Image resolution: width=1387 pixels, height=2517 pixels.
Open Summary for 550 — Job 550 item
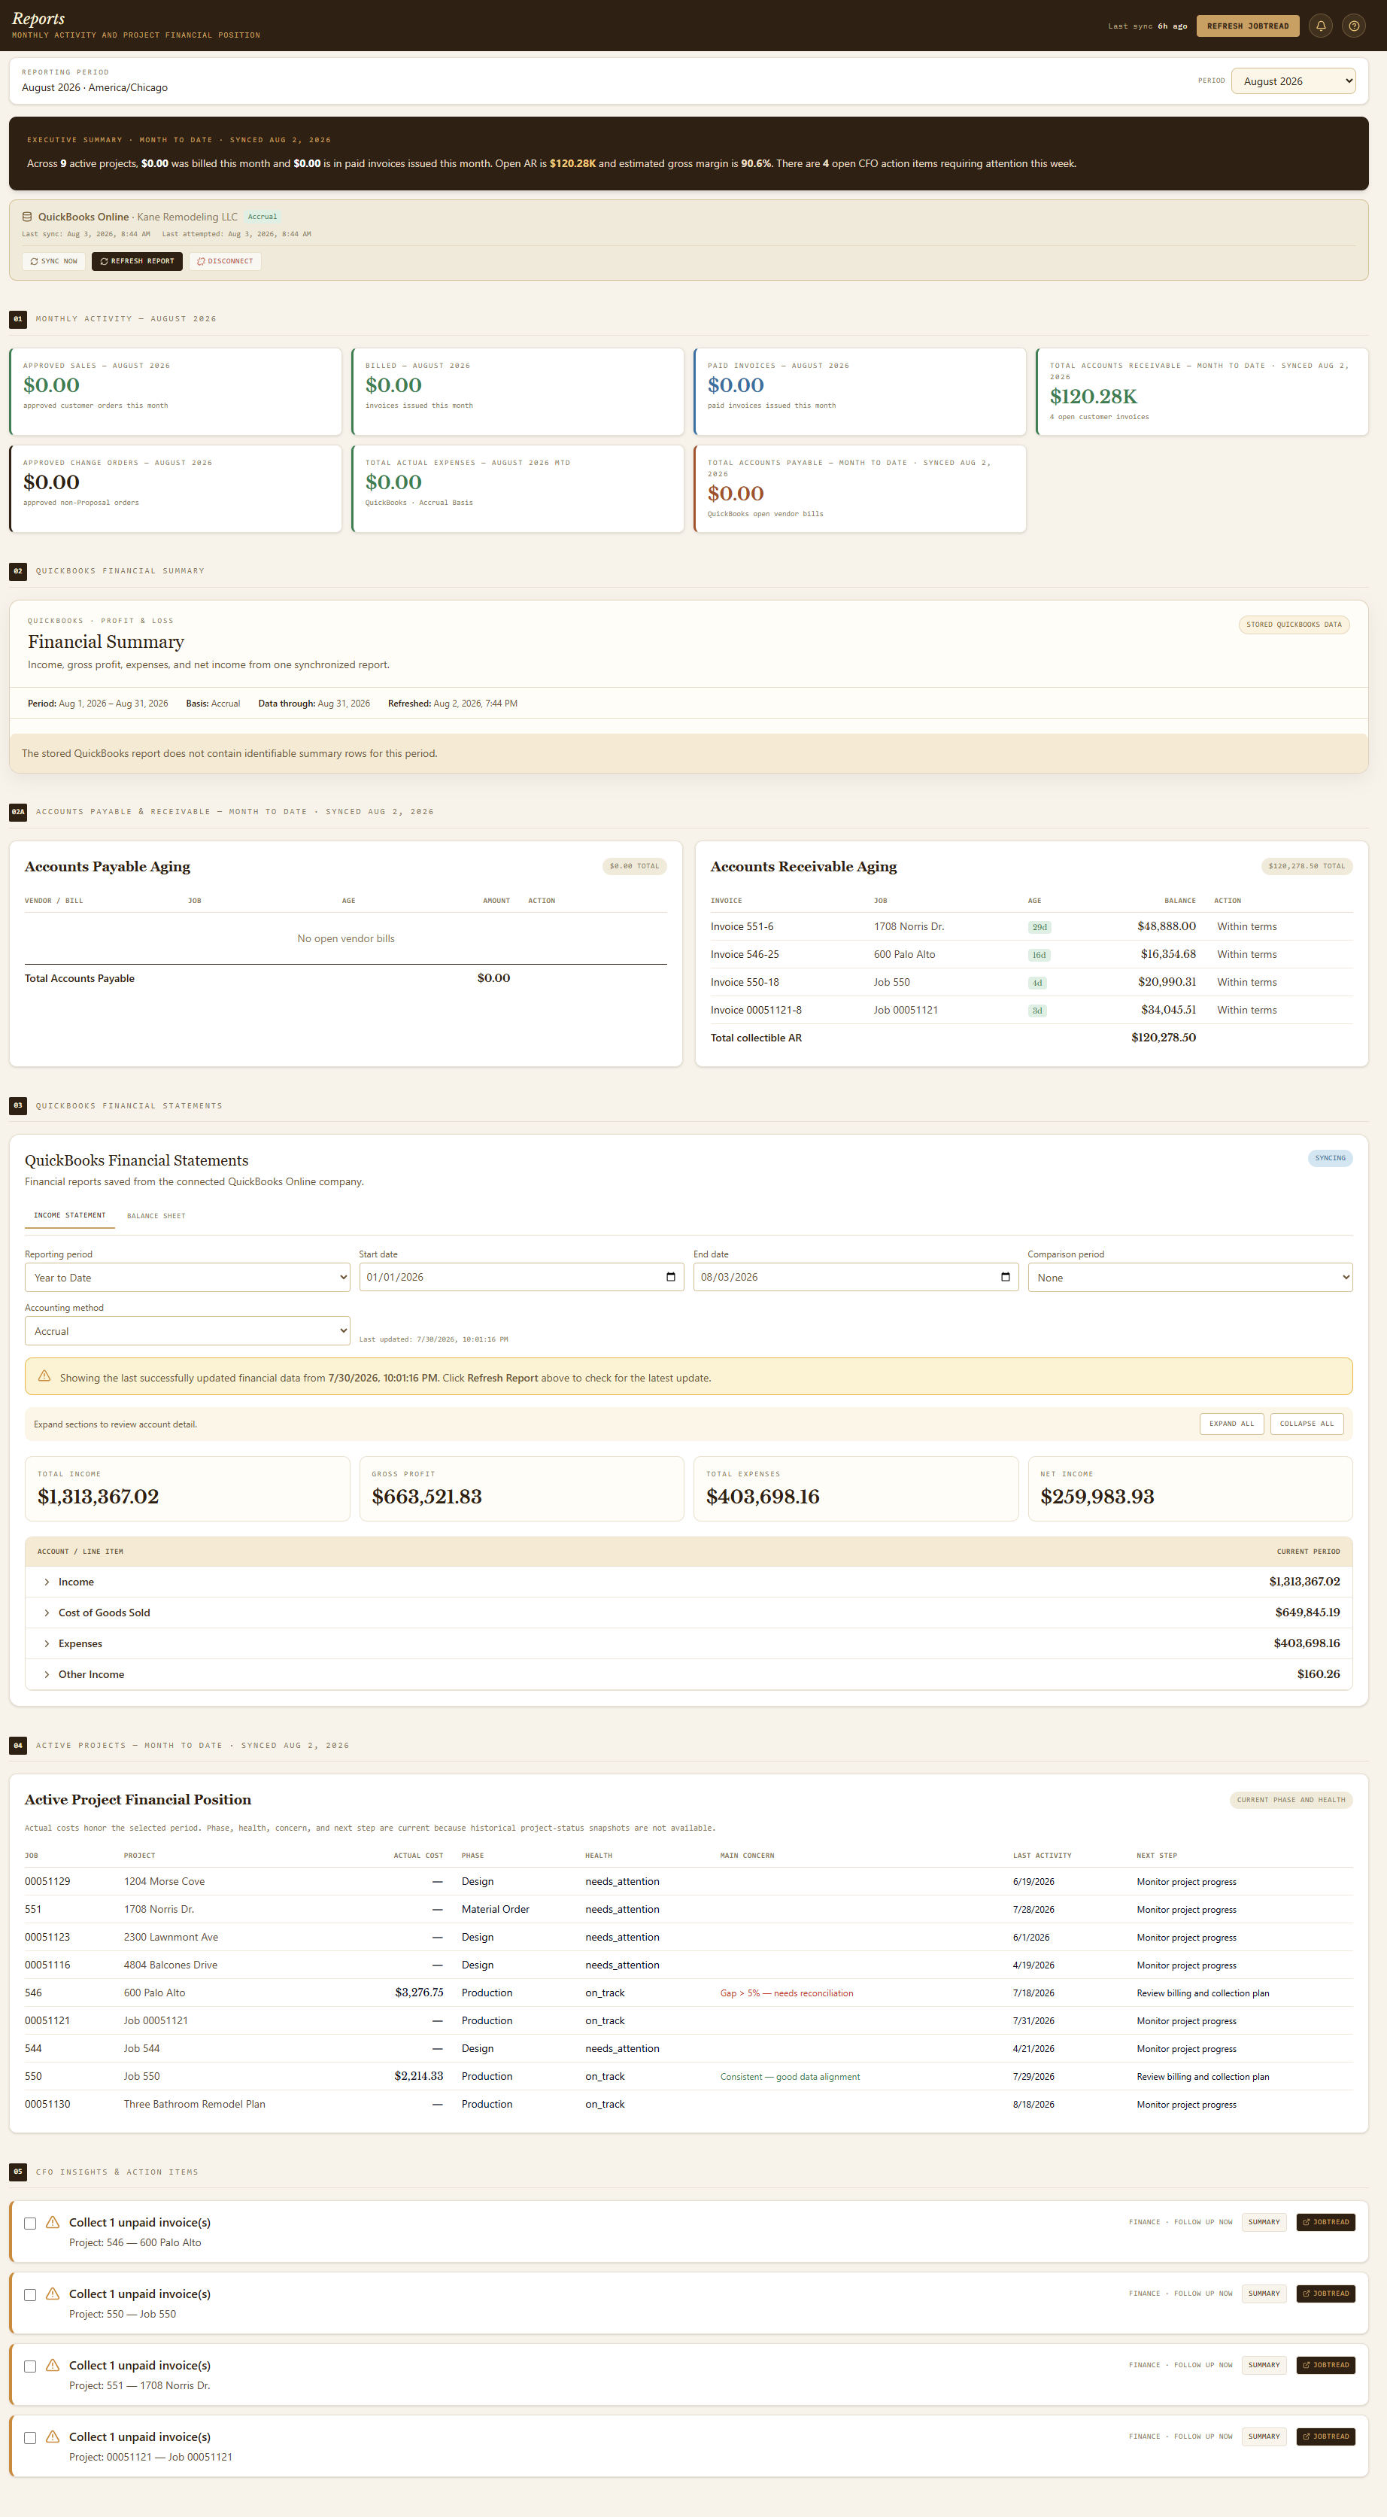pyautogui.click(x=1263, y=2294)
